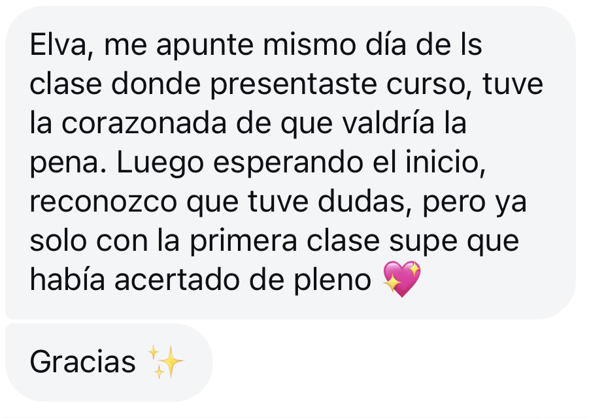Click the sparkling pink heart emoji
The image size is (589, 418).
(401, 279)
